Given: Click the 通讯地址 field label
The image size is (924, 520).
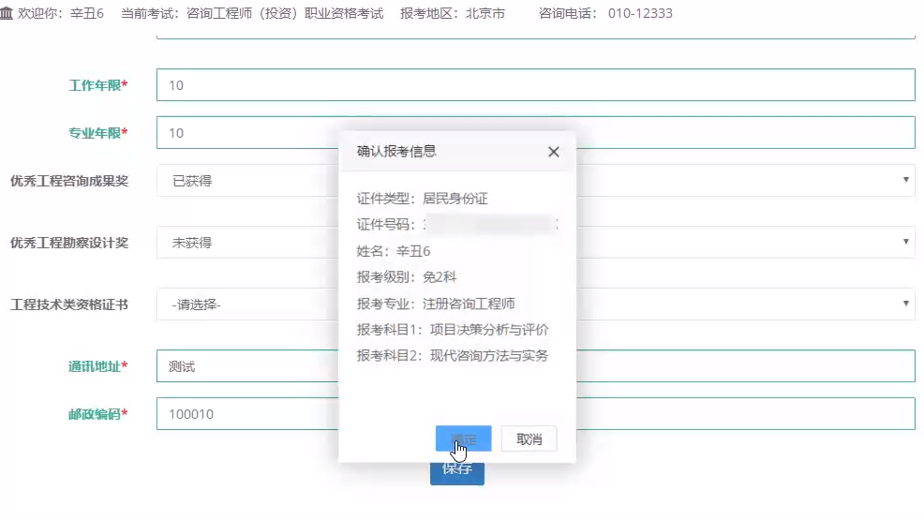Looking at the screenshot, I should (97, 366).
